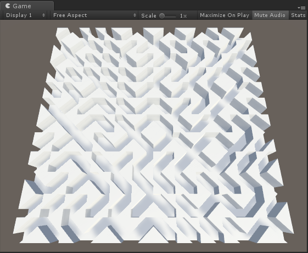Click the Scale label

click(149, 15)
